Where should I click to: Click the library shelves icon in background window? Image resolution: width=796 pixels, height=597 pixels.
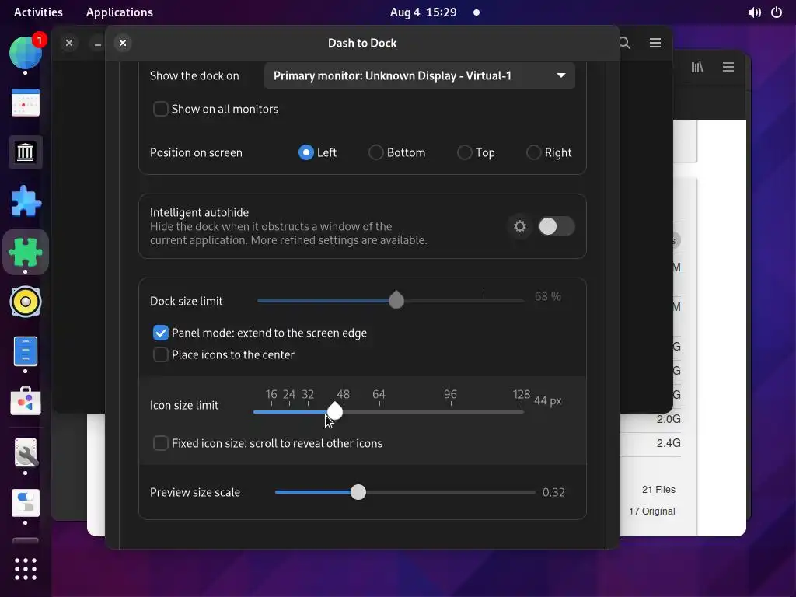tap(697, 67)
